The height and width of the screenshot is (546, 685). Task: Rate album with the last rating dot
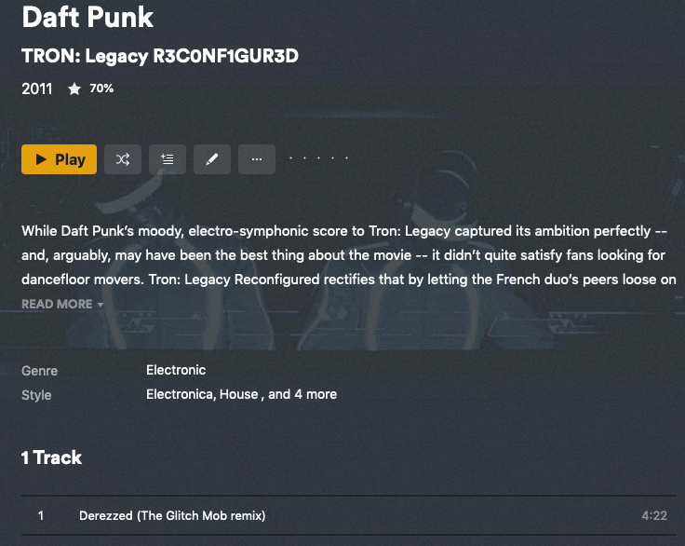[x=347, y=158]
